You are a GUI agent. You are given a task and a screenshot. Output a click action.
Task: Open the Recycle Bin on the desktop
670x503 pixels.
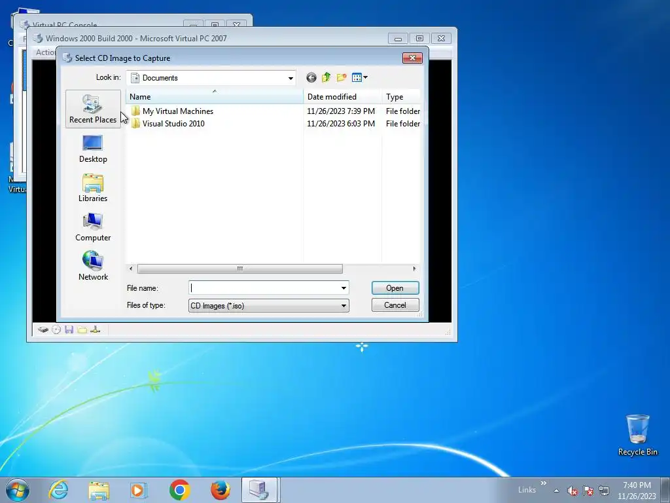tap(637, 435)
